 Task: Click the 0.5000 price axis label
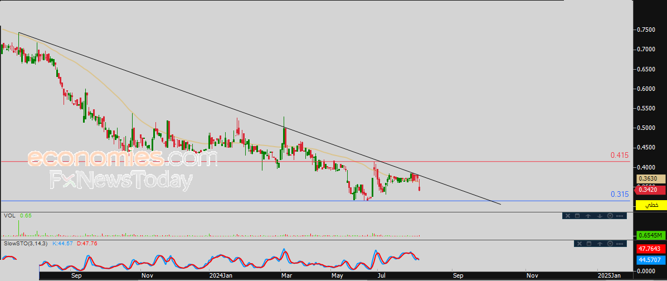(x=646, y=128)
